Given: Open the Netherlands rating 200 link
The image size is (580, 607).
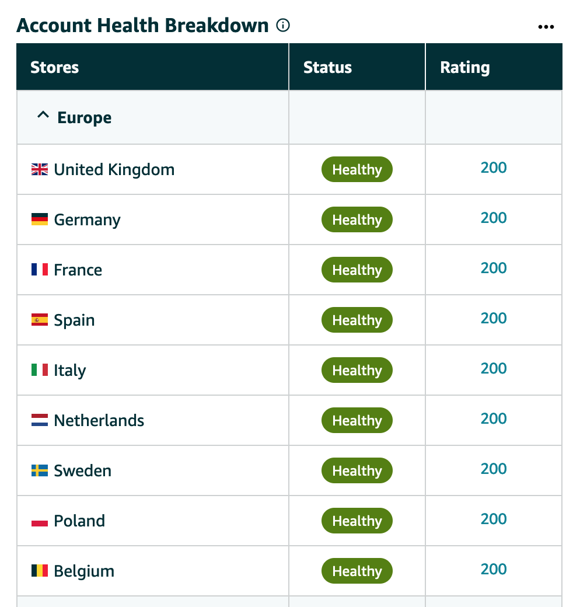Looking at the screenshot, I should (494, 418).
